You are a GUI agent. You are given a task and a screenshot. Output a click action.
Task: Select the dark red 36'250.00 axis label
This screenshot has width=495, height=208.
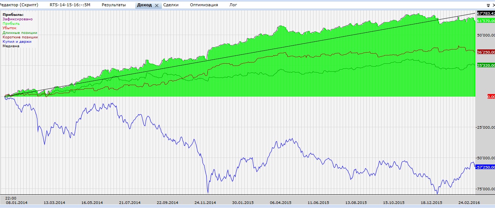click(486, 52)
